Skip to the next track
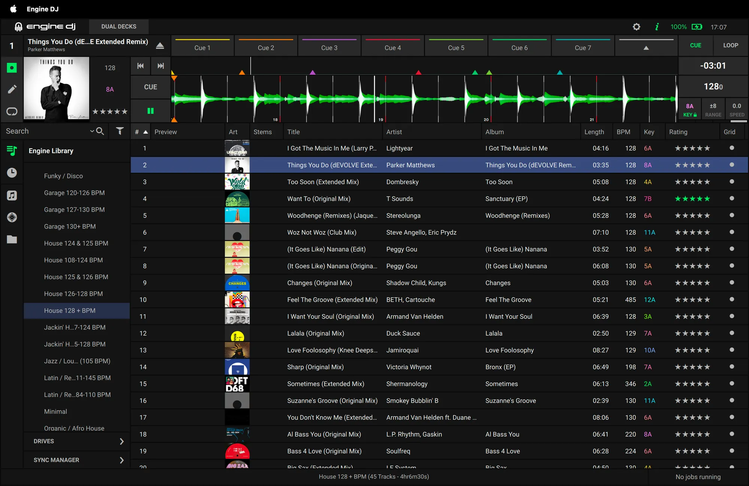 coord(161,66)
